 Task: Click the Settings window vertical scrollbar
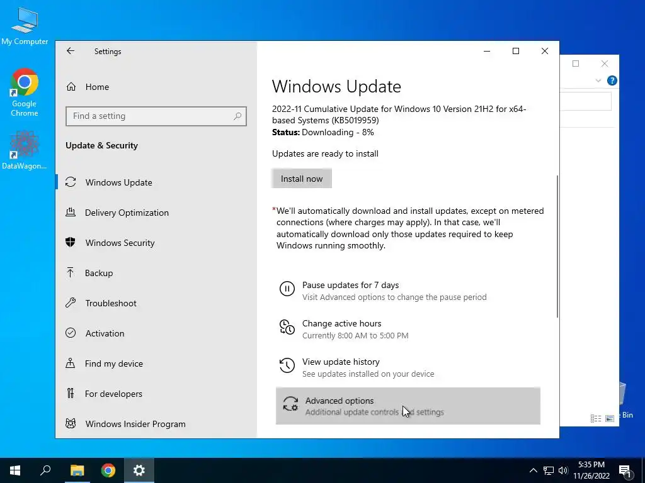tap(557, 247)
